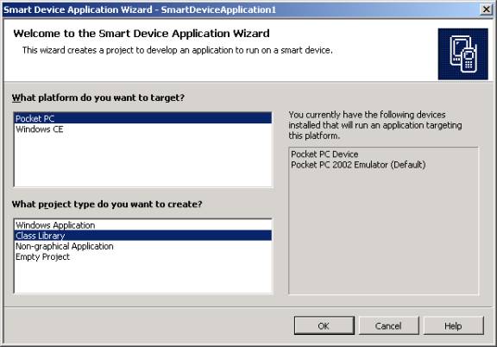
Task: Cancel the Smart Device Application Wizard
Action: [388, 325]
